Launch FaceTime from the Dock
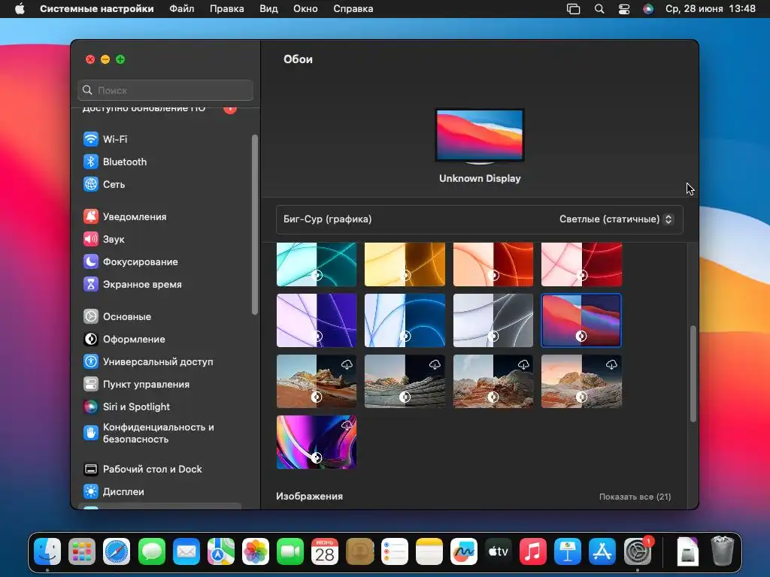The image size is (770, 577). 290,551
